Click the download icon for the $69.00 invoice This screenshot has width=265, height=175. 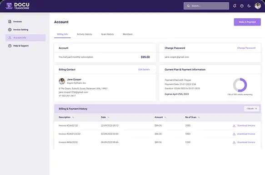pos(234,142)
